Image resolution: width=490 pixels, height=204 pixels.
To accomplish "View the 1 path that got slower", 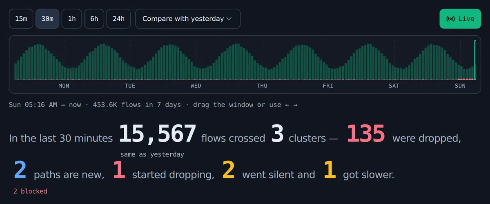I will [330, 170].
